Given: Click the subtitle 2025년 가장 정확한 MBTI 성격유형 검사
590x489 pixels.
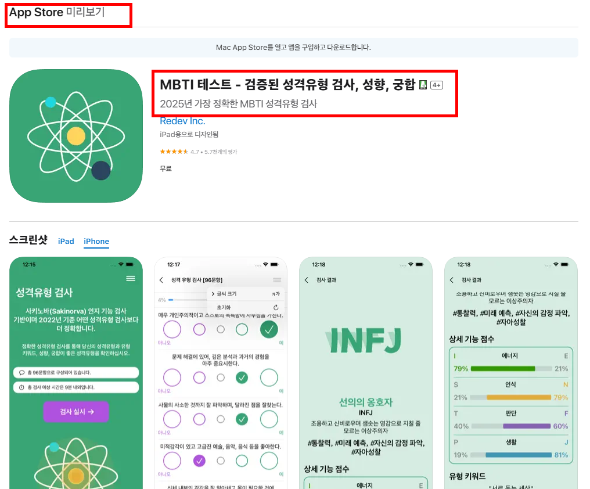Looking at the screenshot, I should [x=239, y=104].
